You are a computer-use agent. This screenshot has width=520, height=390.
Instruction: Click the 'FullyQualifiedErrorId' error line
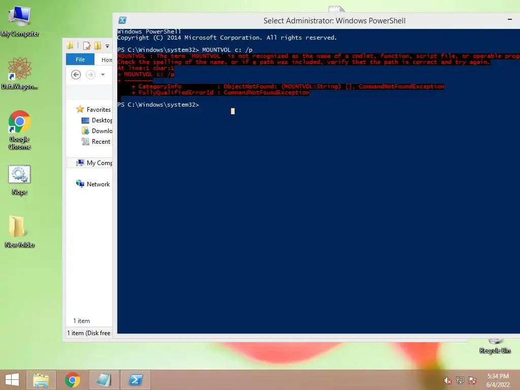(220, 92)
